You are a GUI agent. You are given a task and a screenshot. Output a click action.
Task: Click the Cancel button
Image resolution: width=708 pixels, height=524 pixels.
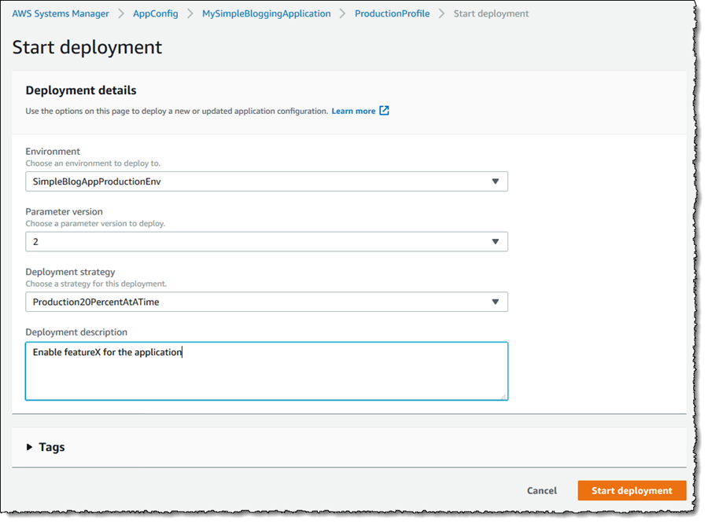coord(542,491)
